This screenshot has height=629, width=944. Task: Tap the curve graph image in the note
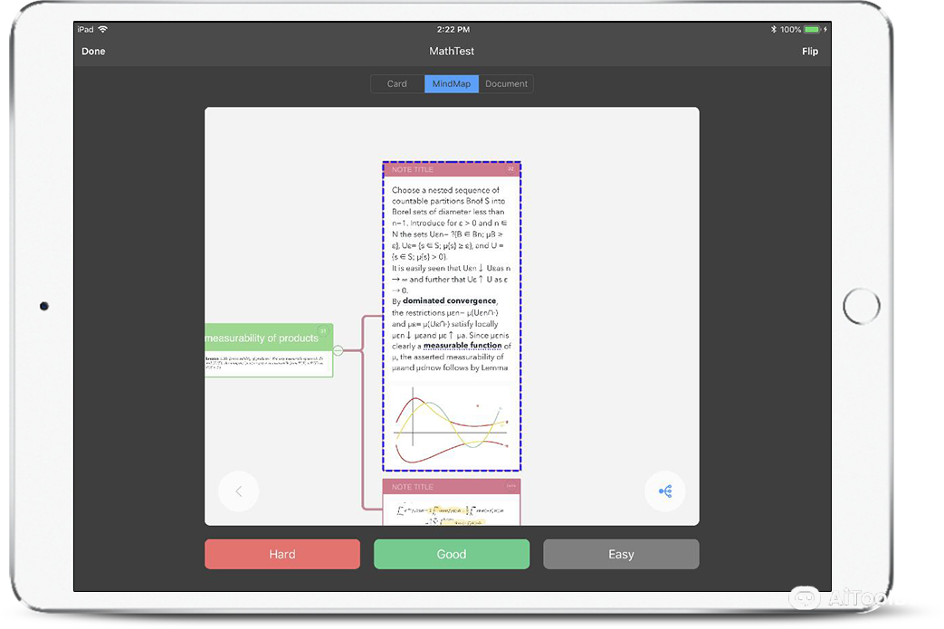(451, 424)
